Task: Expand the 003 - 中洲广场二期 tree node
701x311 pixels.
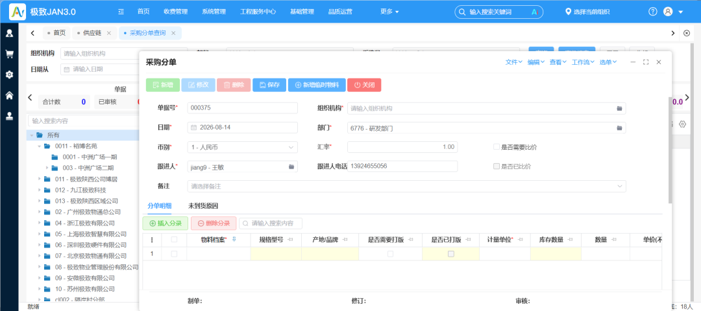Action: pyautogui.click(x=47, y=168)
